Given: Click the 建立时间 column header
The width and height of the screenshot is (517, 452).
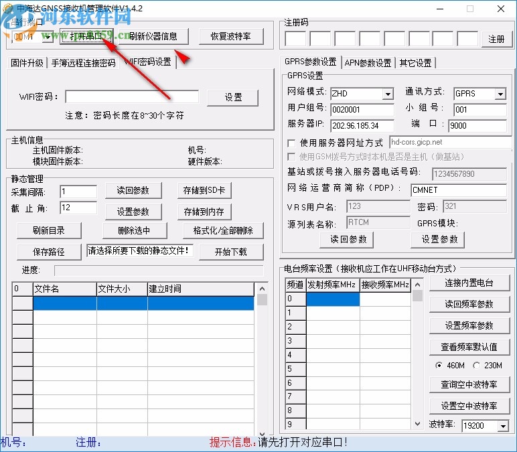Looking at the screenshot, I should tap(200, 289).
